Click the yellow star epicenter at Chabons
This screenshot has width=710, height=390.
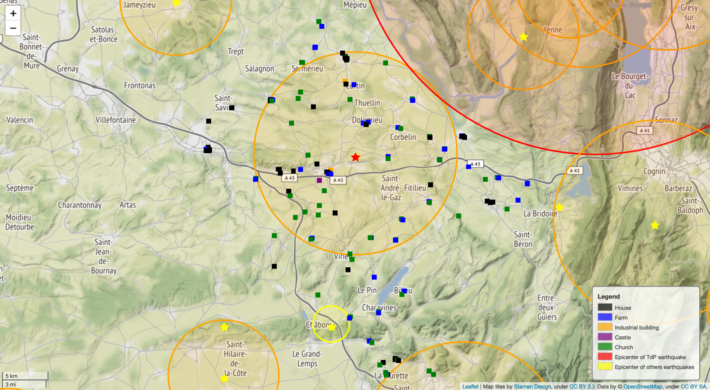pos(332,327)
